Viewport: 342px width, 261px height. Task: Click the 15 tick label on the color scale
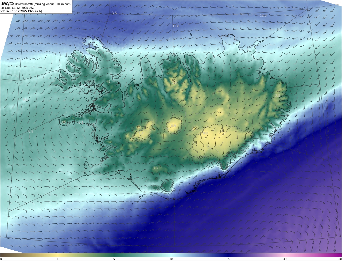pyautogui.click(x=228, y=259)
